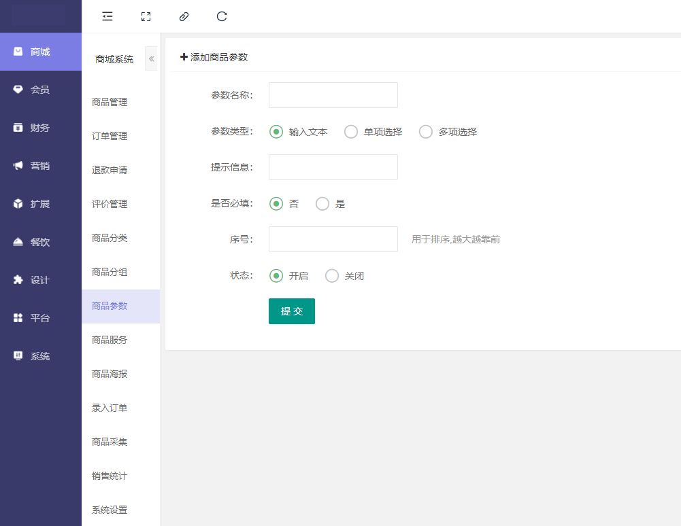Click the refresh page icon

[x=222, y=17]
